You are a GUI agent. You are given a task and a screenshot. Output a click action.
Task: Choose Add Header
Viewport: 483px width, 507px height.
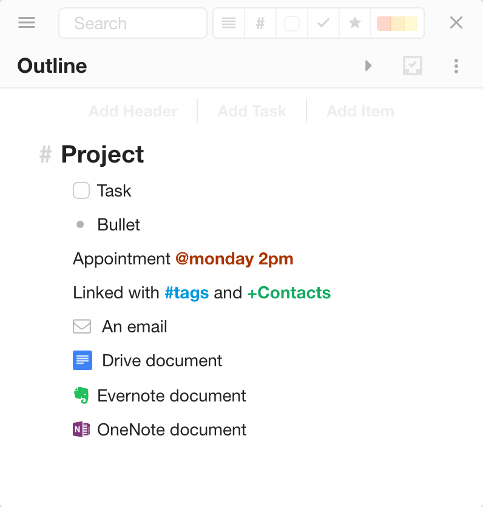click(x=133, y=111)
